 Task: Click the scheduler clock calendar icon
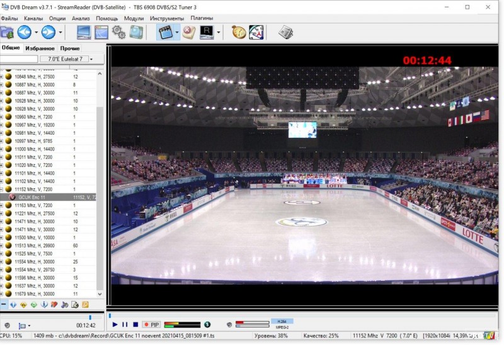(256, 32)
